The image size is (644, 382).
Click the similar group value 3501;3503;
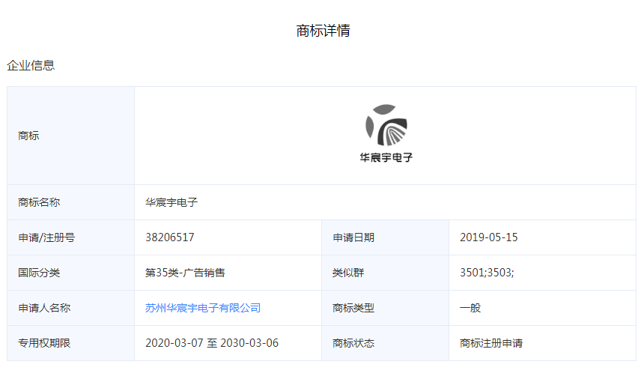click(x=487, y=273)
